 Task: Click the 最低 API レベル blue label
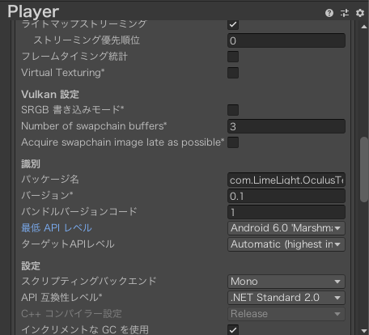(57, 228)
